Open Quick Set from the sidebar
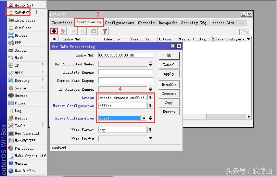Screen dimensions: 277x177 tap(27, 5)
